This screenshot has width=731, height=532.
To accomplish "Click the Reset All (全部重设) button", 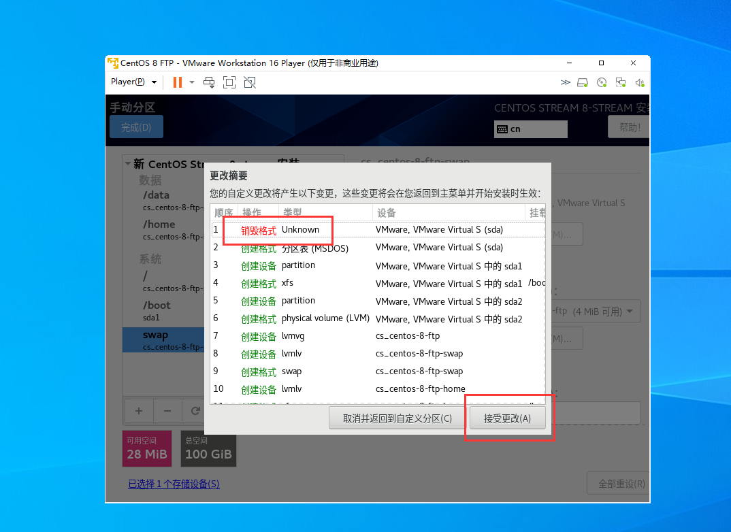I will (618, 484).
